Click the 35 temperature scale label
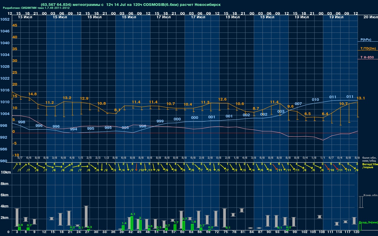Viewport: 378px width, 236px height. coord(15,49)
